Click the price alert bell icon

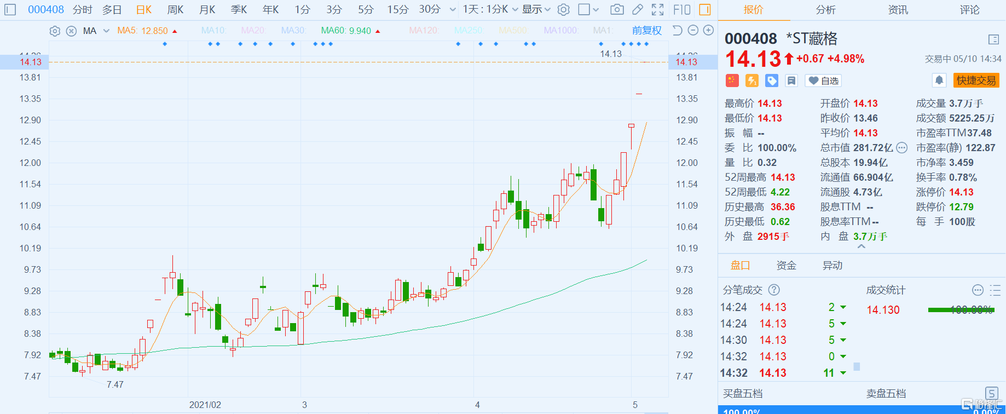[939, 81]
